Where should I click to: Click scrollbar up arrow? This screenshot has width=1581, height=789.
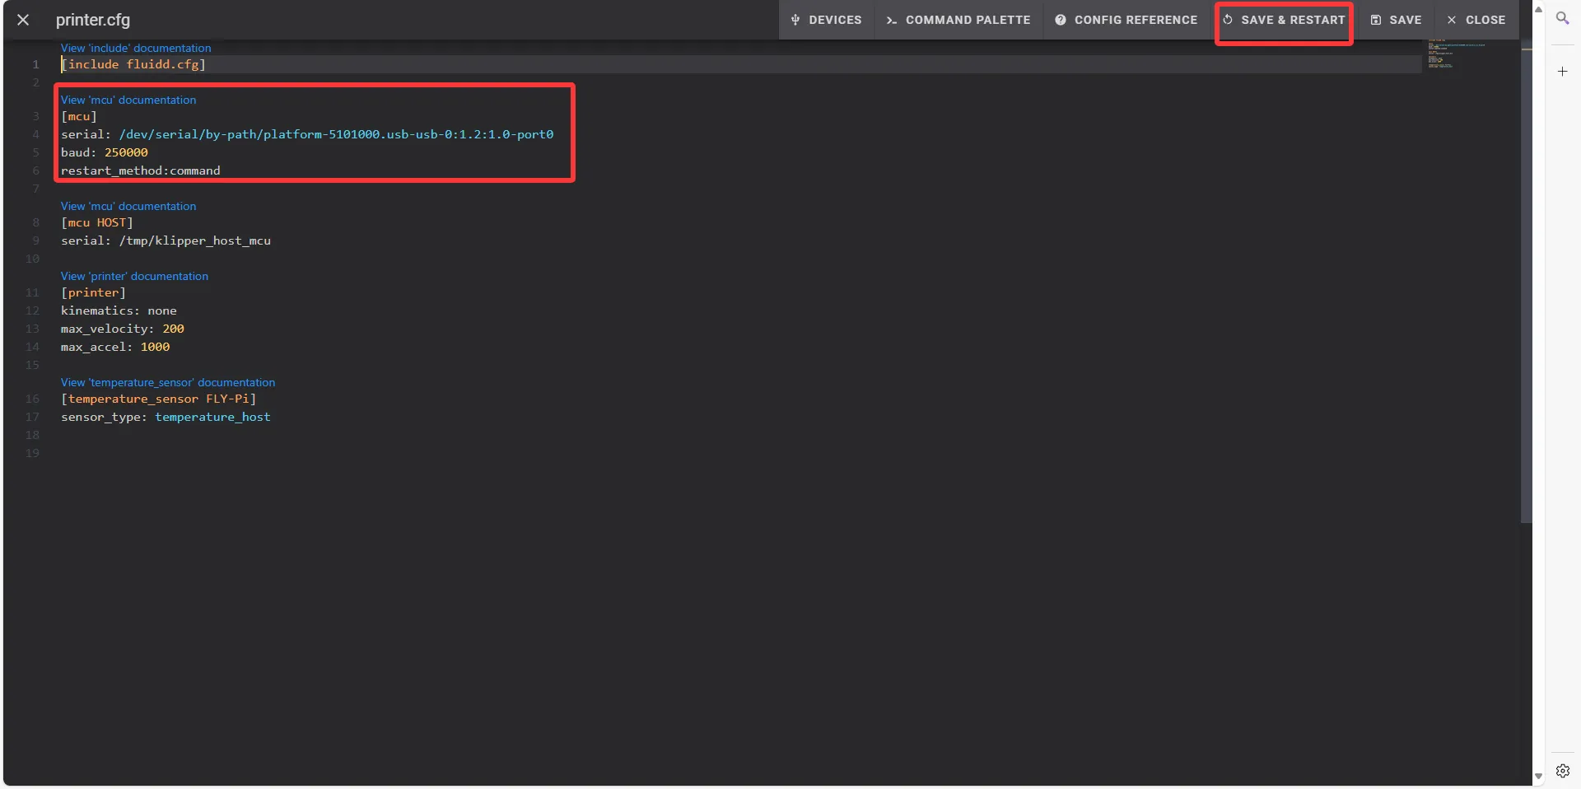[1538, 9]
